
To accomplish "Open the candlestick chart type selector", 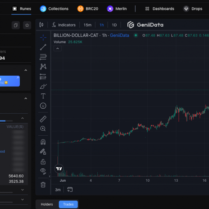I will click(41, 25).
